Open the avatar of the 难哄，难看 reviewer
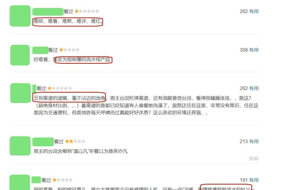 20,16
